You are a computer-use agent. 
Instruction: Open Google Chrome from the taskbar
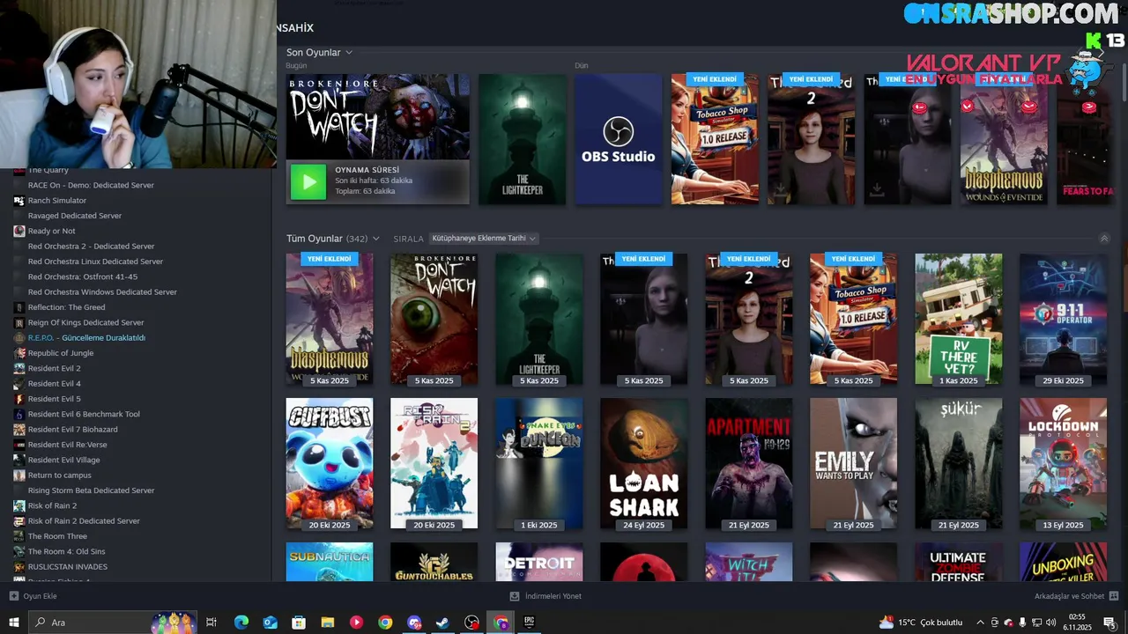click(385, 623)
